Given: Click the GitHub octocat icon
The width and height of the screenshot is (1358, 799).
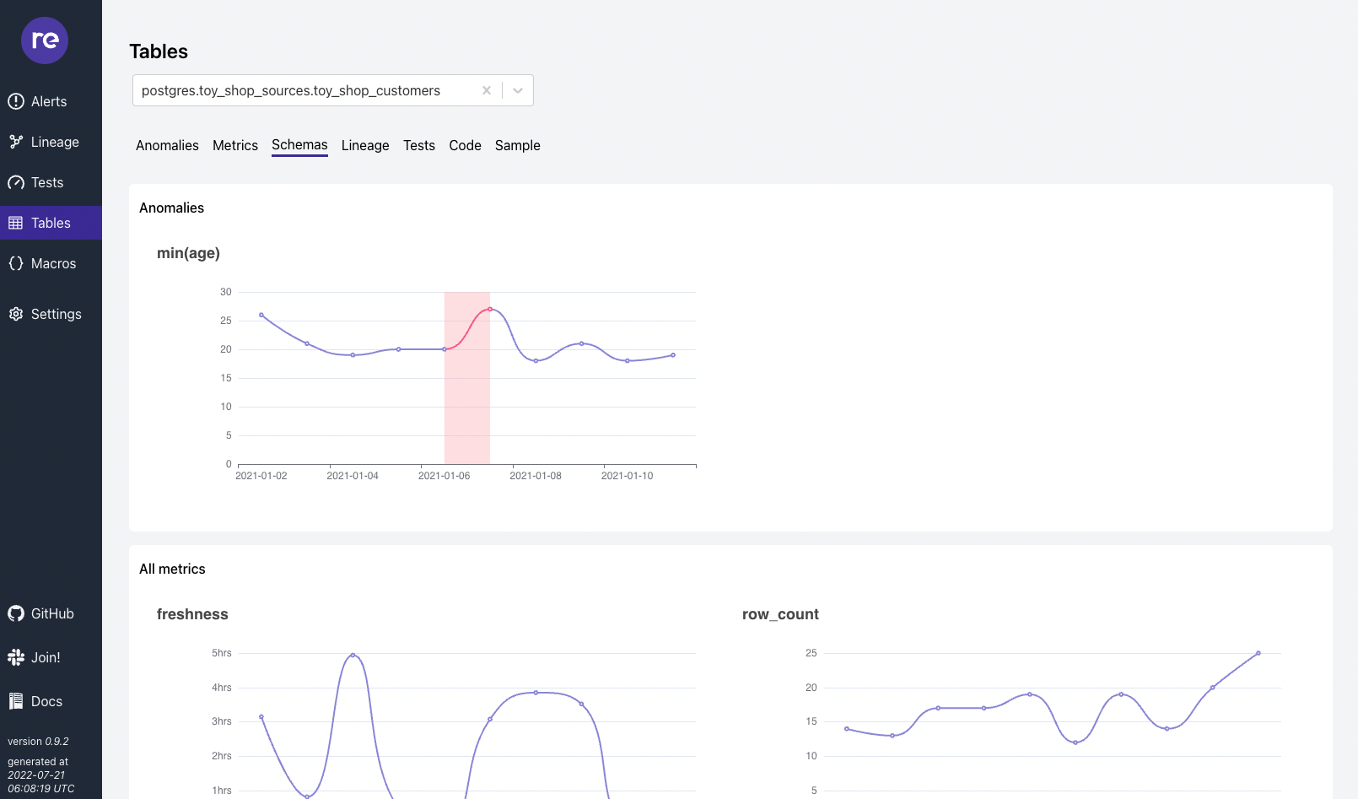Looking at the screenshot, I should tap(16, 613).
